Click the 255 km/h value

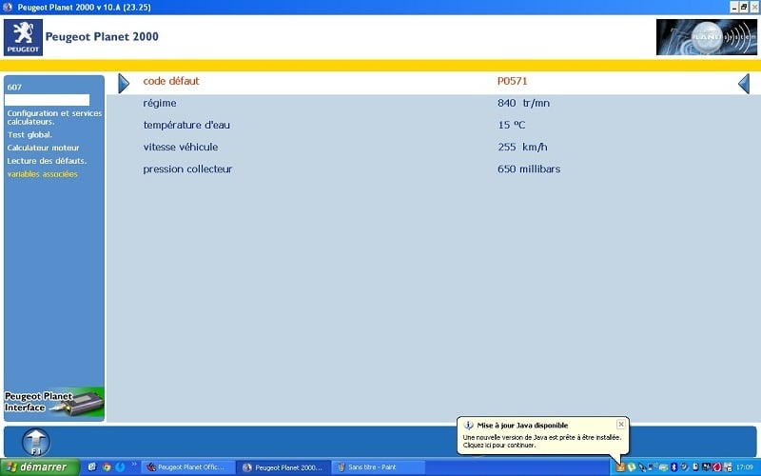[522, 147]
